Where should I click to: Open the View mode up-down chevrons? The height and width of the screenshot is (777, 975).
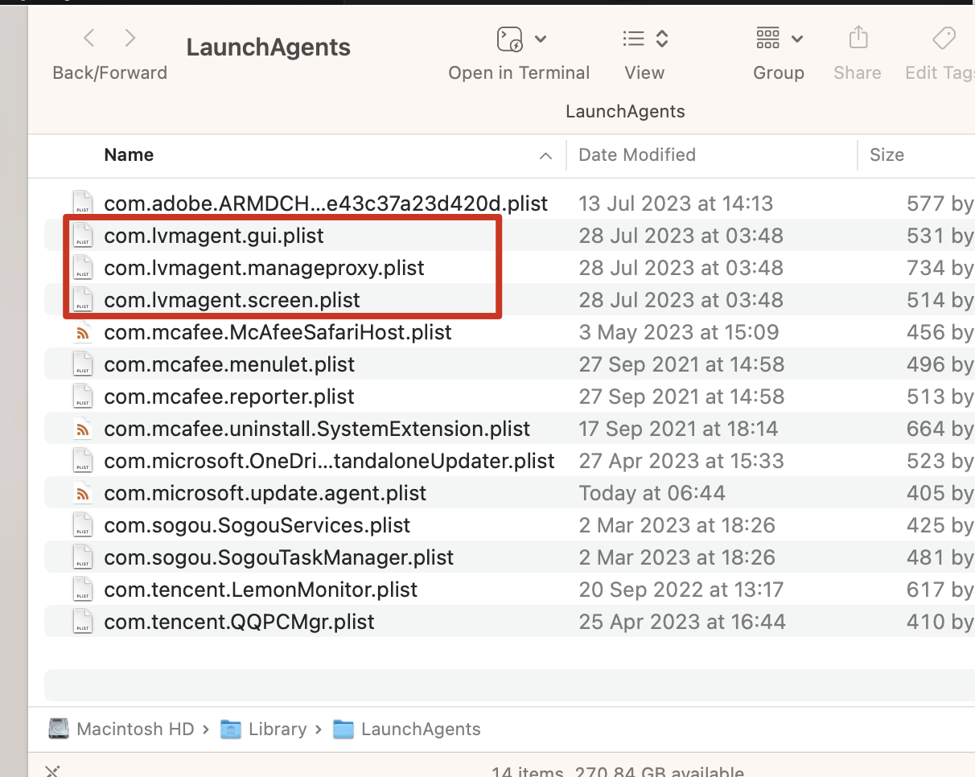pyautogui.click(x=662, y=39)
